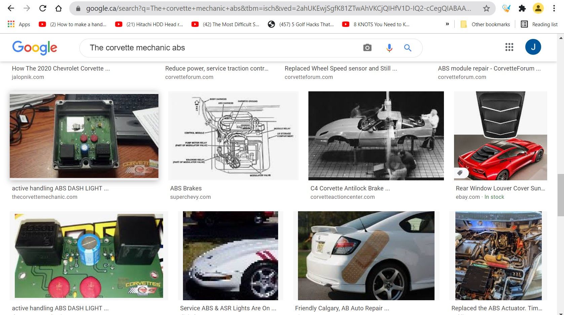Bookmark this page with the star icon
The image size is (564, 315).
486,8
